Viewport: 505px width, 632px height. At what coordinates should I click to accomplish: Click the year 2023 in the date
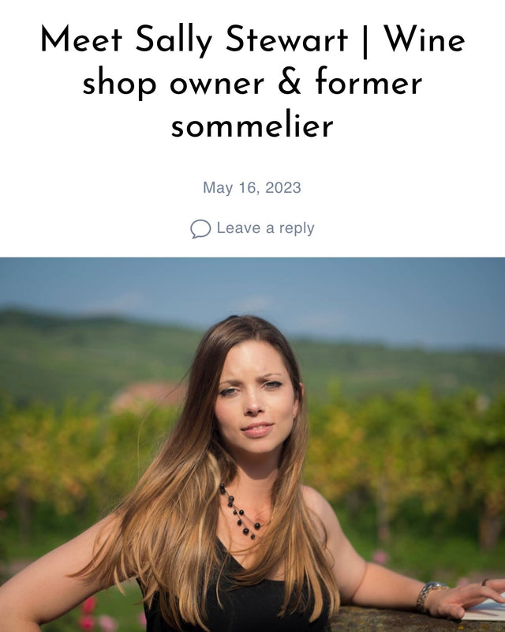coord(283,188)
